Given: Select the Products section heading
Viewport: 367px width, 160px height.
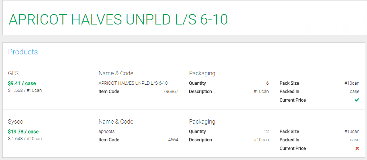Looking at the screenshot, I should click(x=23, y=52).
